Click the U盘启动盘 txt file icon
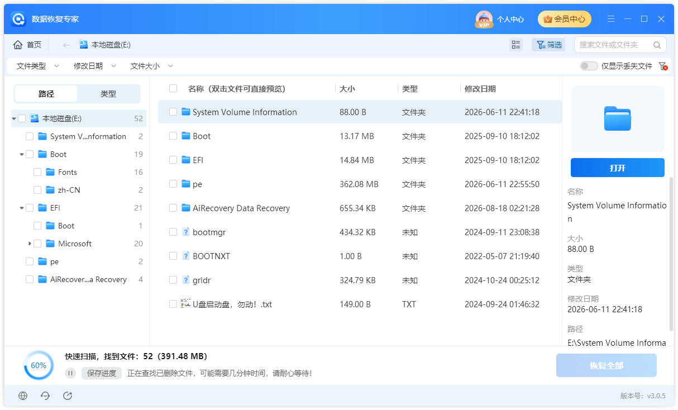The width and height of the screenshot is (678, 410). click(186, 304)
